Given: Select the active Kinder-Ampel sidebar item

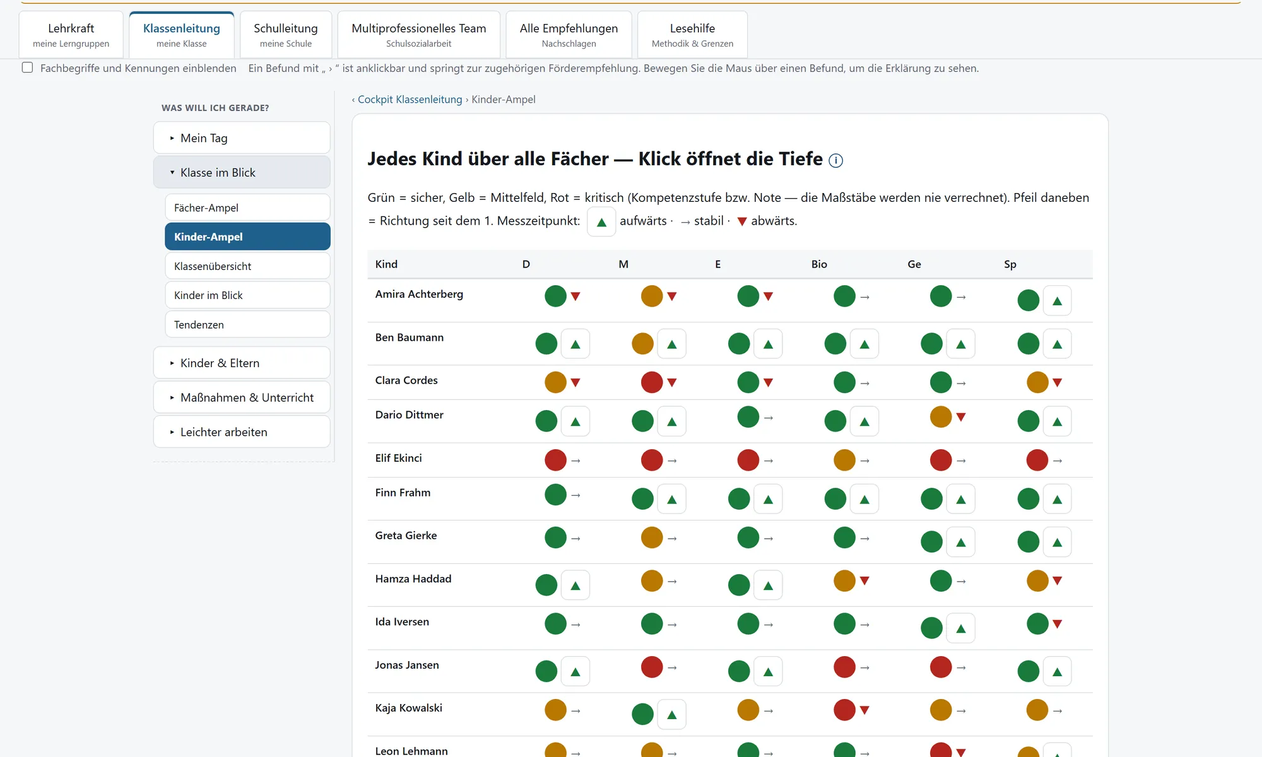Looking at the screenshot, I should 247,237.
